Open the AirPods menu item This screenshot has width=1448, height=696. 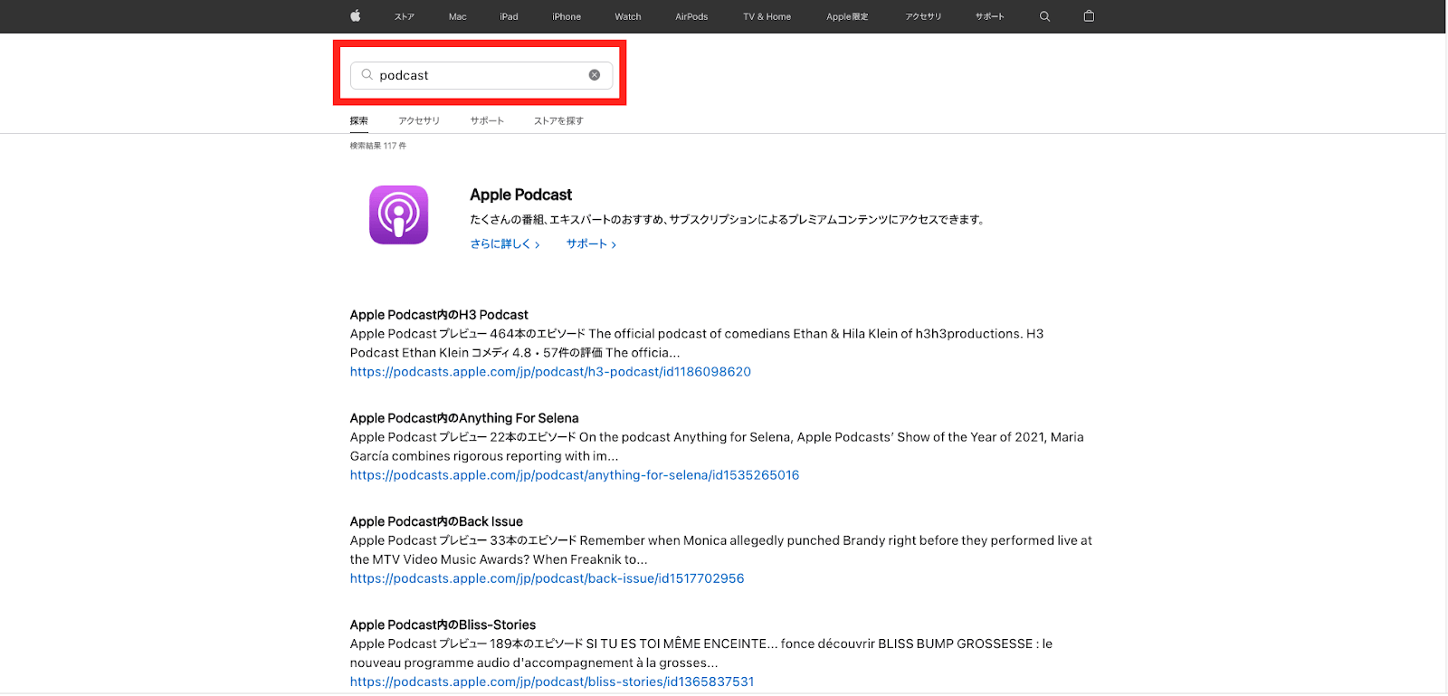pos(691,16)
